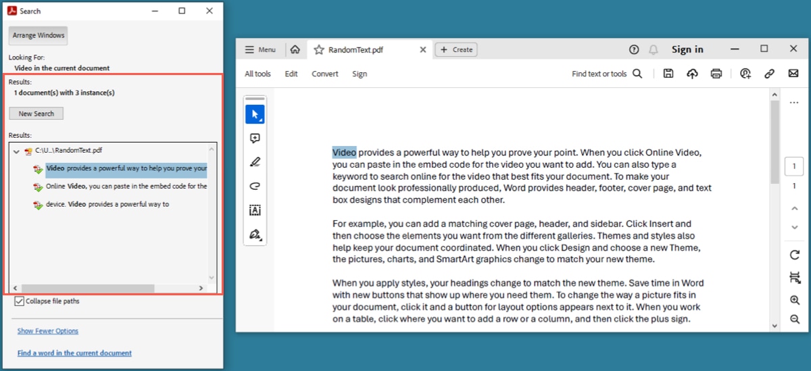Open the page display settings icon

[794, 278]
